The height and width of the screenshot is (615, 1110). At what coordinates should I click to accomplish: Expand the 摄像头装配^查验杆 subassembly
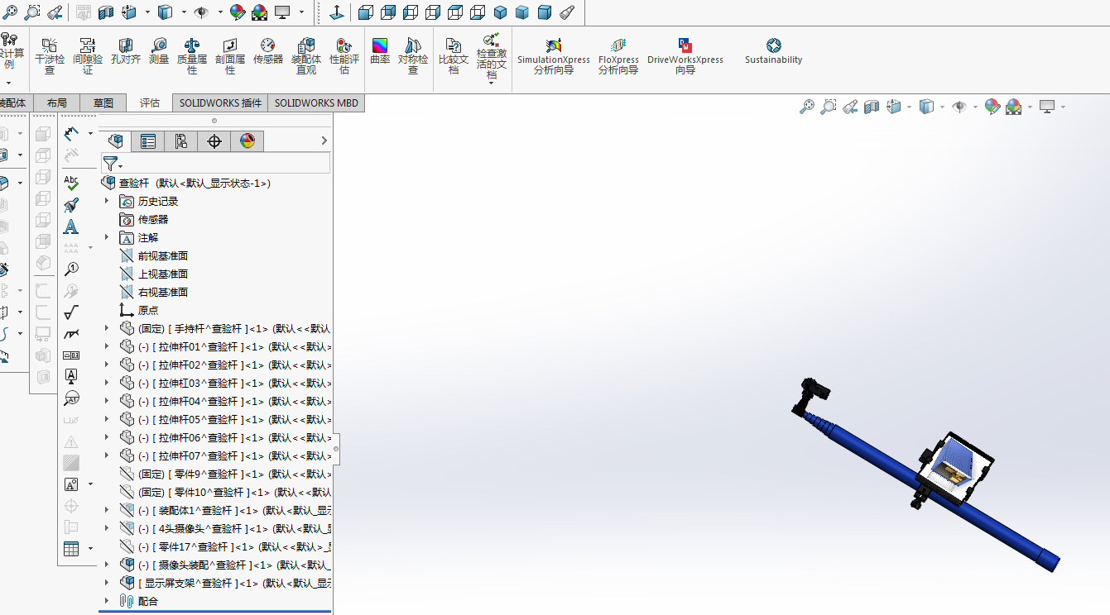[x=106, y=565]
